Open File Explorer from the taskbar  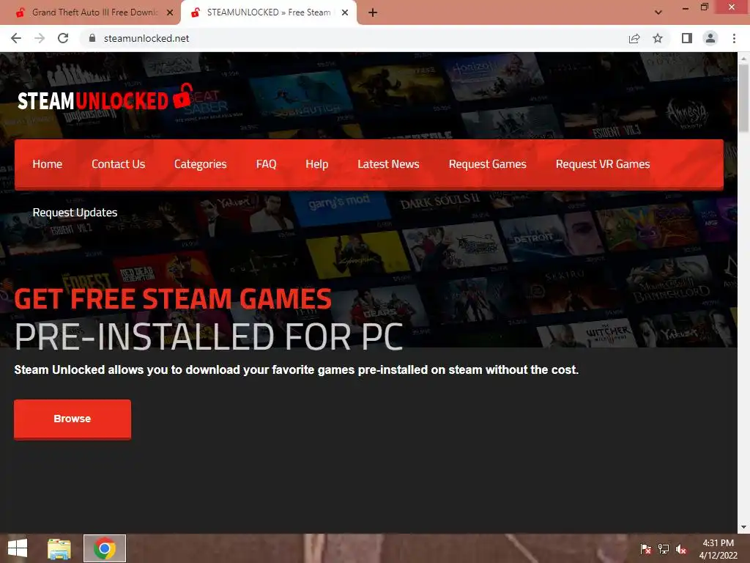[59, 548]
